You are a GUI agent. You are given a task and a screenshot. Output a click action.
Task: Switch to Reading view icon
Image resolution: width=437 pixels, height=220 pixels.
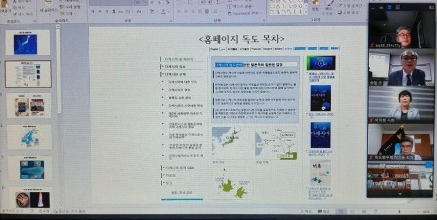click(x=364, y=212)
